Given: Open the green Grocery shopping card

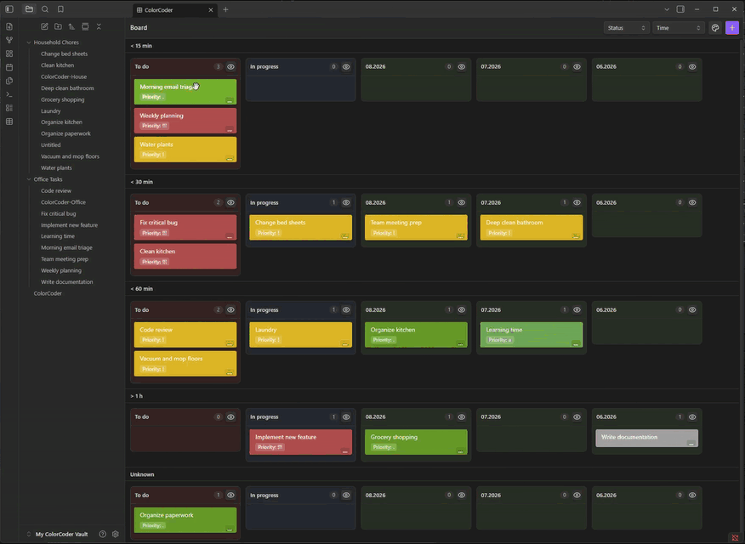Looking at the screenshot, I should point(416,442).
